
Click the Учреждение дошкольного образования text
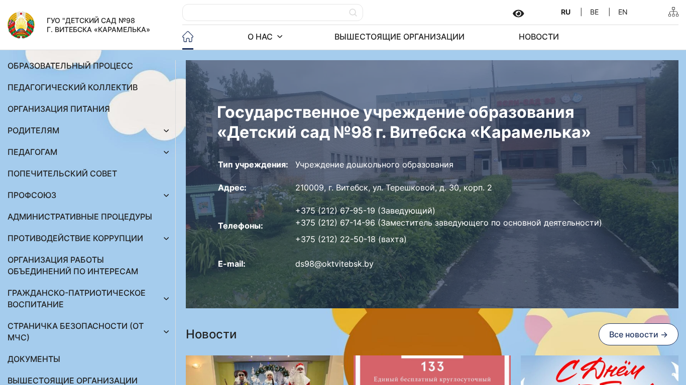pyautogui.click(x=374, y=164)
